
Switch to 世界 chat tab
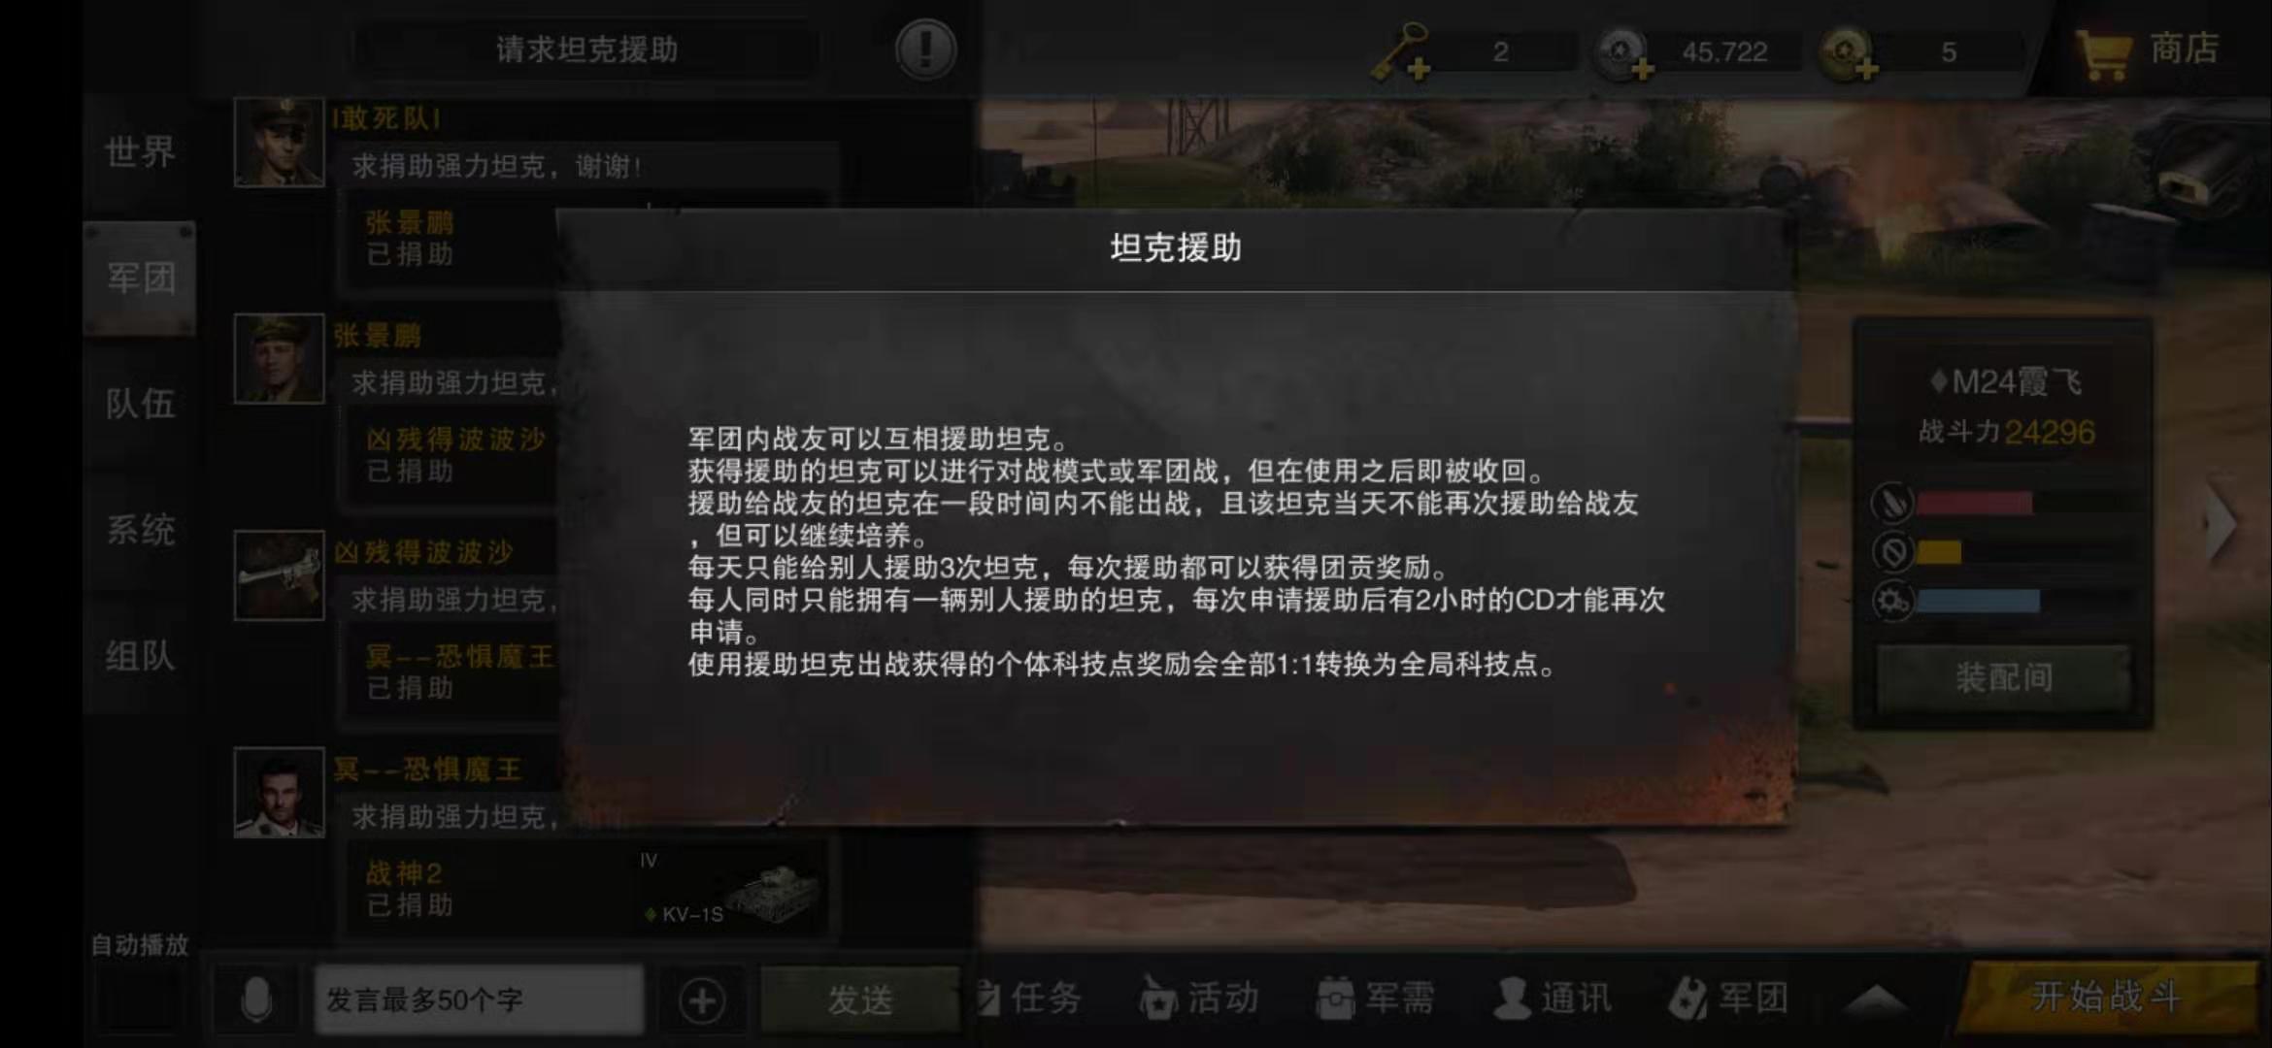[140, 152]
